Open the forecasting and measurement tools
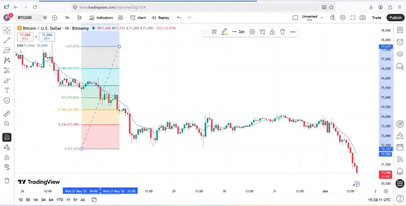The height and width of the screenshot is (206, 406). pos(7,70)
